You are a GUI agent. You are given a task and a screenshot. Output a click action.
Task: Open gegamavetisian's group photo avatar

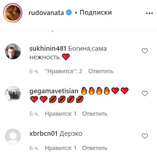[x=13, y=94]
